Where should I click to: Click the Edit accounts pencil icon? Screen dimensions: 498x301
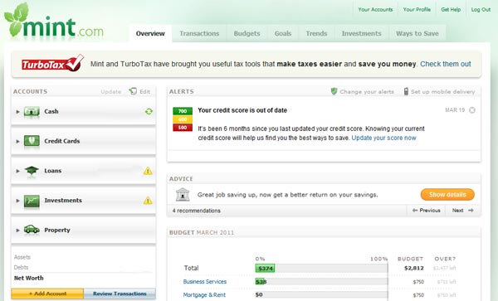tap(133, 91)
